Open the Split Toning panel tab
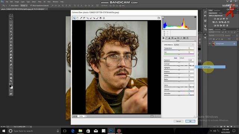Viewport: 239px width, 134px height. (175, 38)
